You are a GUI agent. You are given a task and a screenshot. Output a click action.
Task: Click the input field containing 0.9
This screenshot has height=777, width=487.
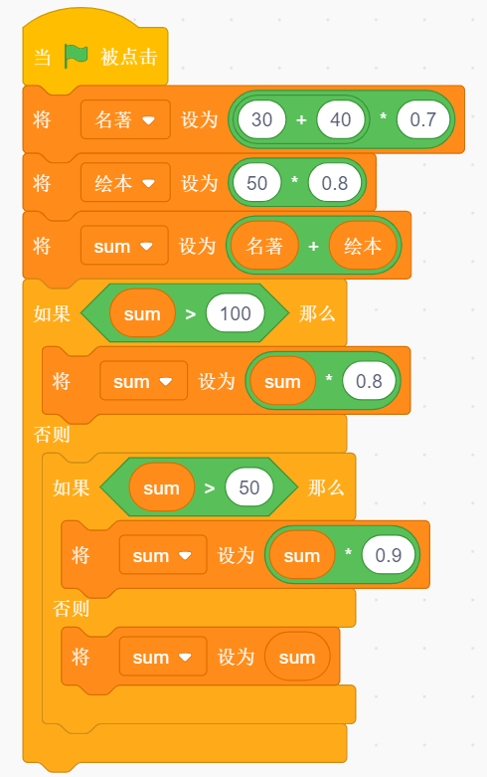(389, 555)
